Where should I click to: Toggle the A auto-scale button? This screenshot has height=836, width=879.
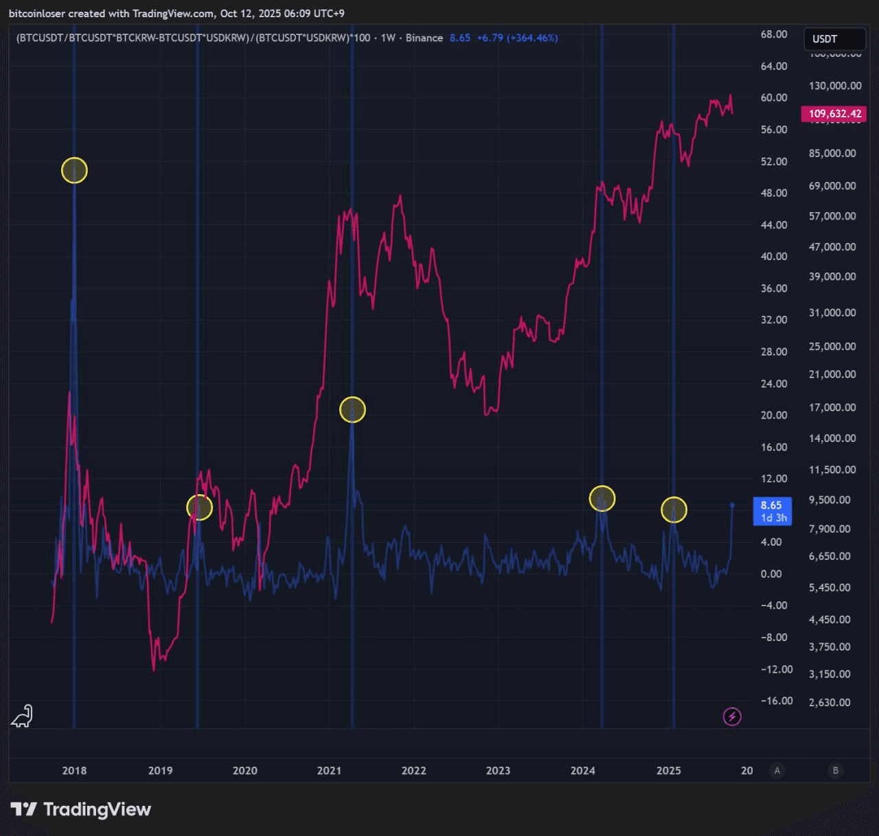point(777,770)
